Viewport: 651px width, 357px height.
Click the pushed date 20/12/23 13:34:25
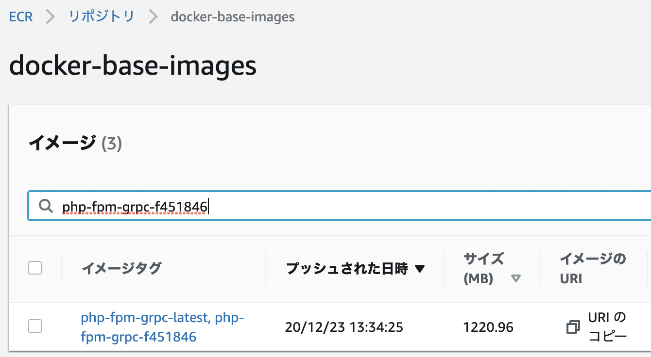point(344,327)
